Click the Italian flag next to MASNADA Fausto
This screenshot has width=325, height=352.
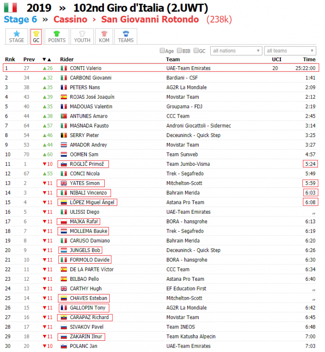(64, 126)
